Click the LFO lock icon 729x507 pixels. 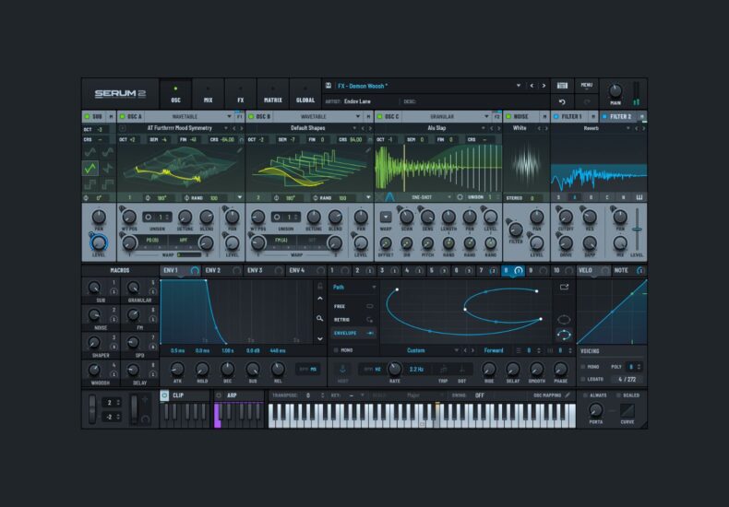click(319, 287)
